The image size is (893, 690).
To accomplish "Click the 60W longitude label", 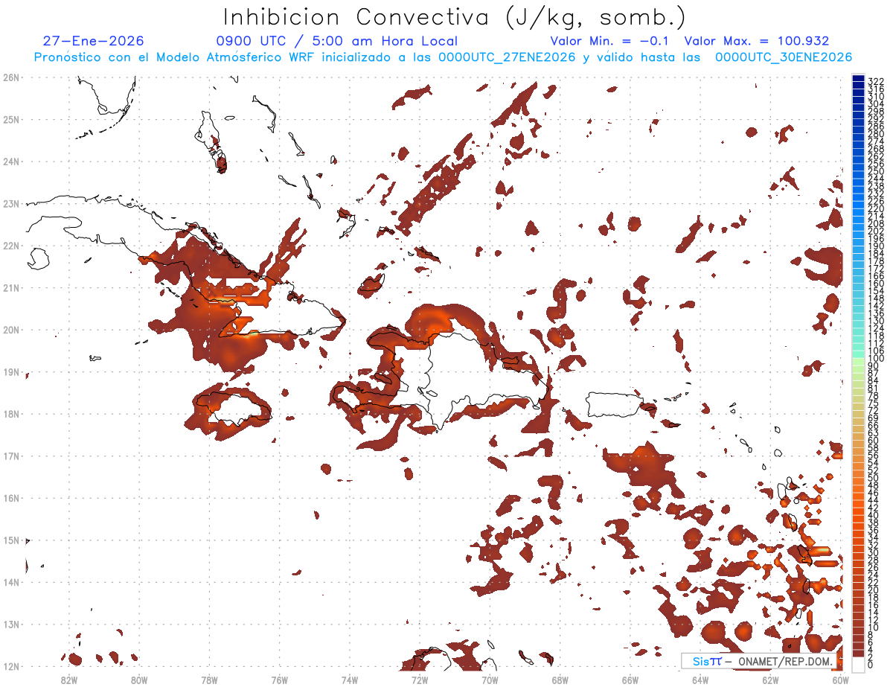I will click(x=841, y=680).
